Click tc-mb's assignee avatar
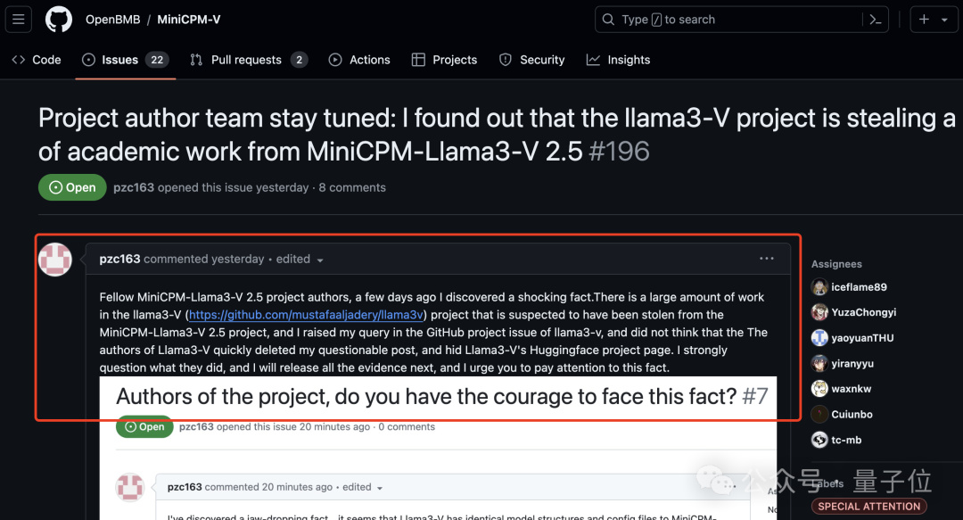963x520 pixels. tap(819, 440)
